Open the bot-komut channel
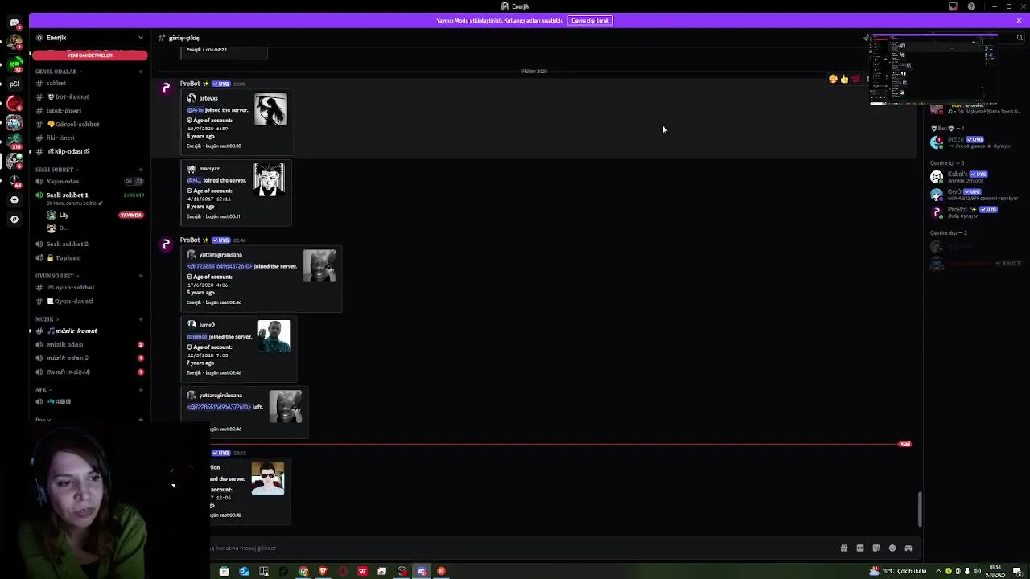The image size is (1030, 579). [x=89, y=96]
